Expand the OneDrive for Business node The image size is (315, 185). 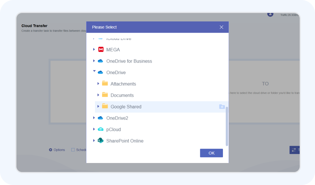pyautogui.click(x=94, y=61)
